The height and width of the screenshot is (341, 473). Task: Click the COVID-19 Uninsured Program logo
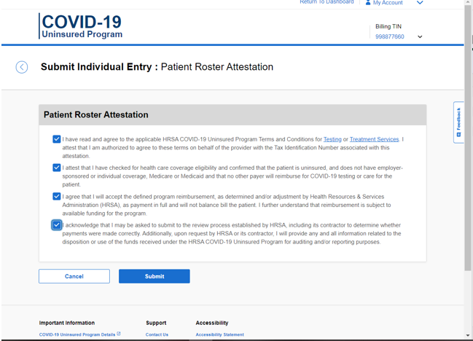click(x=81, y=26)
